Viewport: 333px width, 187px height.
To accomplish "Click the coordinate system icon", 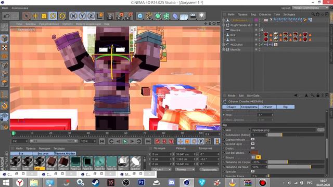I will click(100, 16).
